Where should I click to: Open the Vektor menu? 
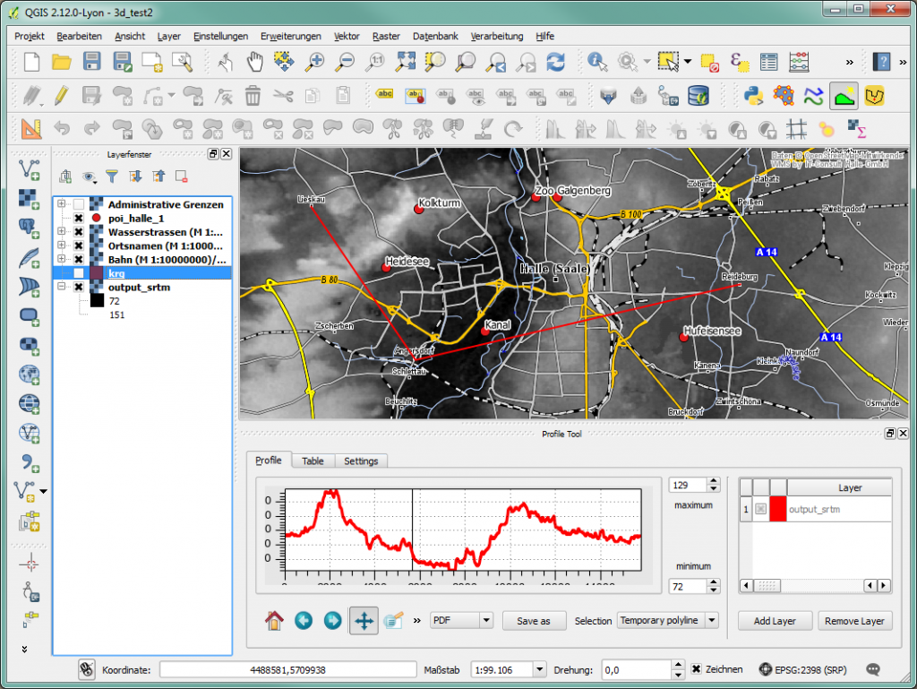[347, 36]
